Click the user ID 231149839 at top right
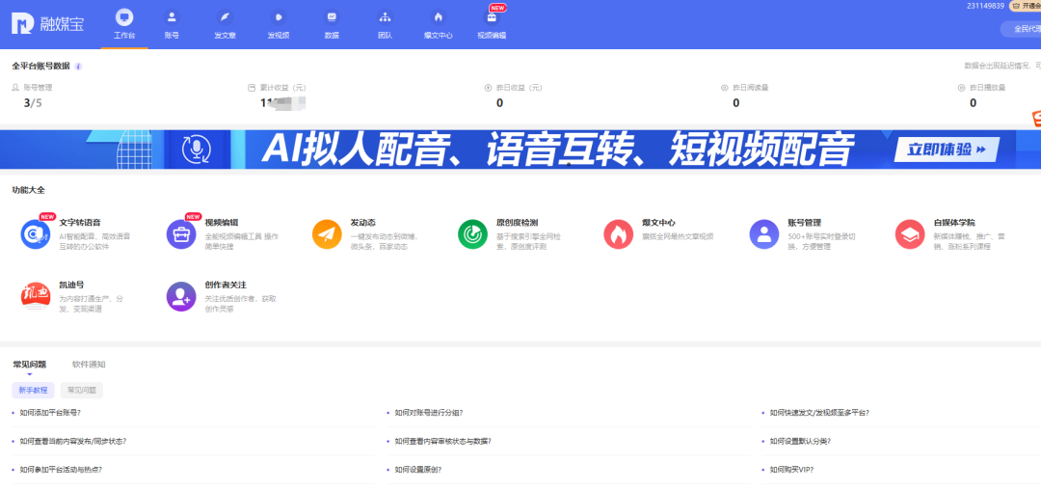 coord(985,6)
